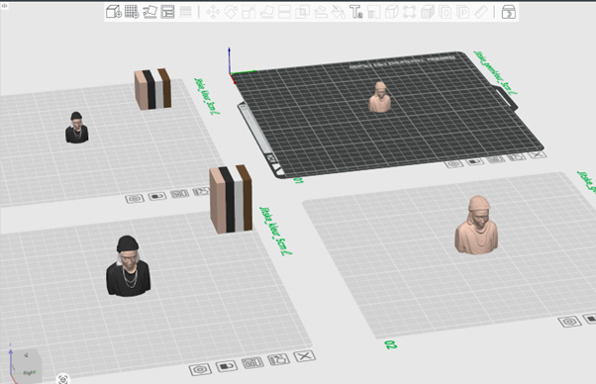
Task: Click the green 02 plate number
Action: pyautogui.click(x=390, y=344)
